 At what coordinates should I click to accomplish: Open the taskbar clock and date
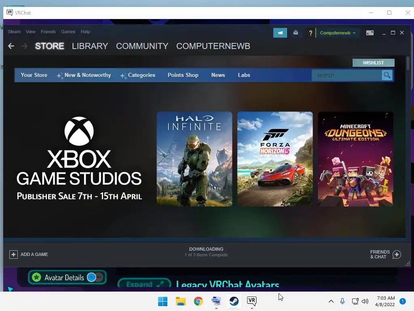click(x=385, y=301)
